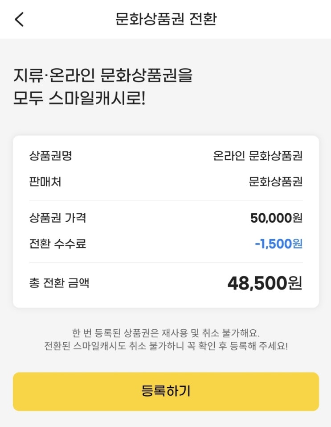This screenshot has width=331, height=427.
Task: Click the blue -1,500원 fee amount
Action: tap(278, 244)
